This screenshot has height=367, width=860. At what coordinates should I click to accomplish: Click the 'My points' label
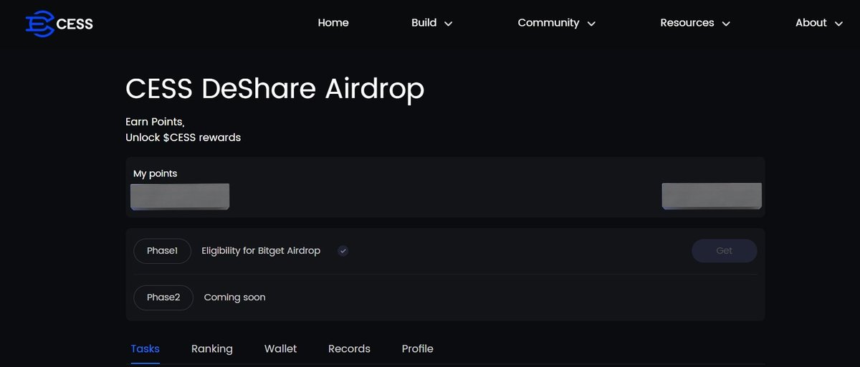click(x=155, y=173)
